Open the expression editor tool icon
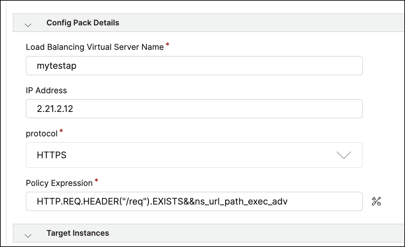 376,201
